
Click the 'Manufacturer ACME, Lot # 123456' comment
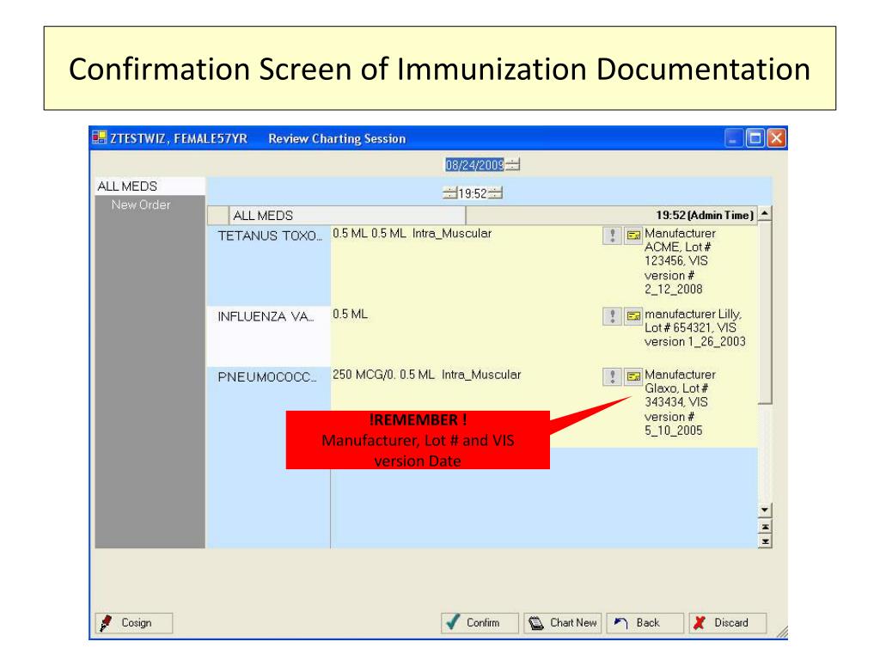tap(681, 261)
